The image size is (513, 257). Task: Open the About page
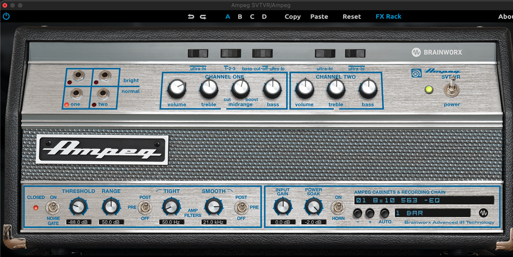[505, 17]
